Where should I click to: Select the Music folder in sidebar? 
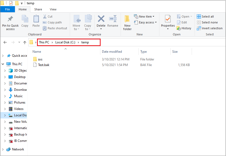coord(18,96)
